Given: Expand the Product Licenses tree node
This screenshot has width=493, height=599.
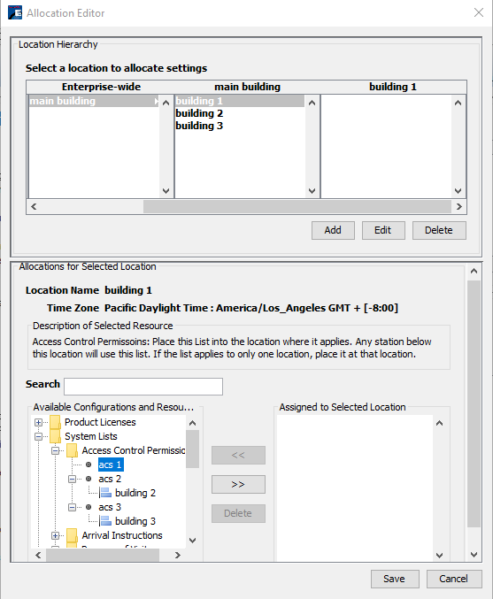Looking at the screenshot, I should click(x=38, y=422).
